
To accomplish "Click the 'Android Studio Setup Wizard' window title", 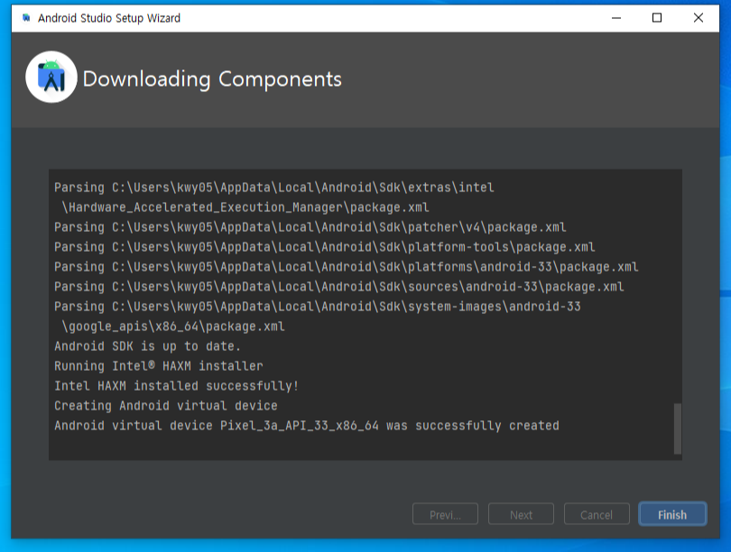I will pyautogui.click(x=109, y=18).
